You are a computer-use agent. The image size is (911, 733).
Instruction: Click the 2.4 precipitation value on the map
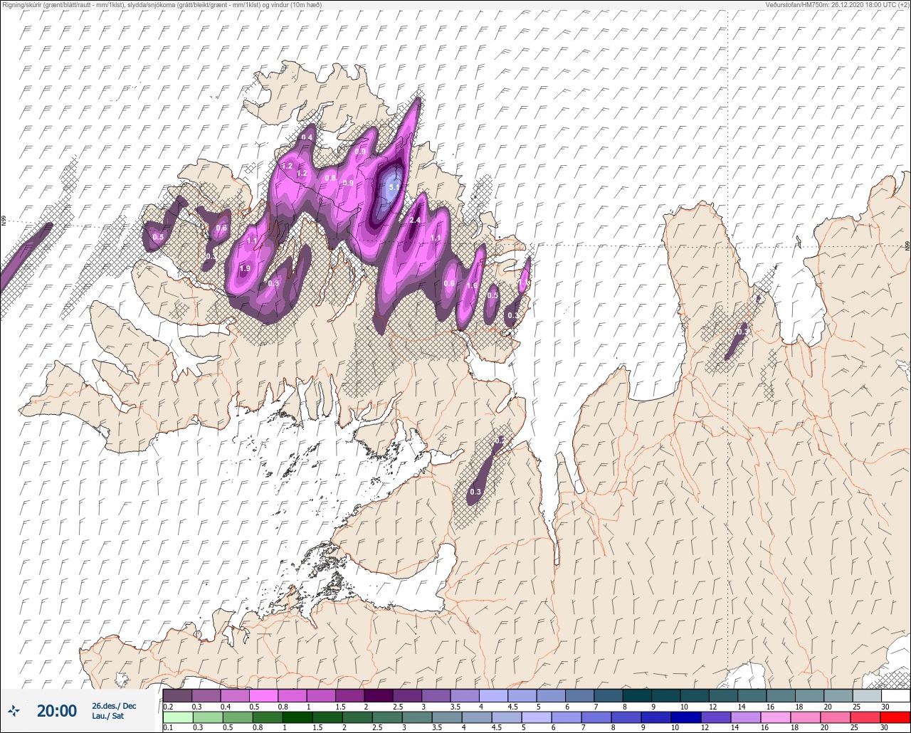tap(415, 221)
